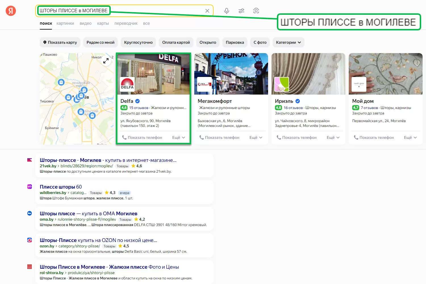Enable the Оплата картой filter
The image size is (426, 284).
tap(176, 42)
